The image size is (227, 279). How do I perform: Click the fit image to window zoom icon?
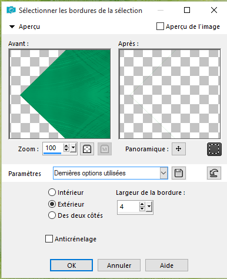[x=87, y=149]
